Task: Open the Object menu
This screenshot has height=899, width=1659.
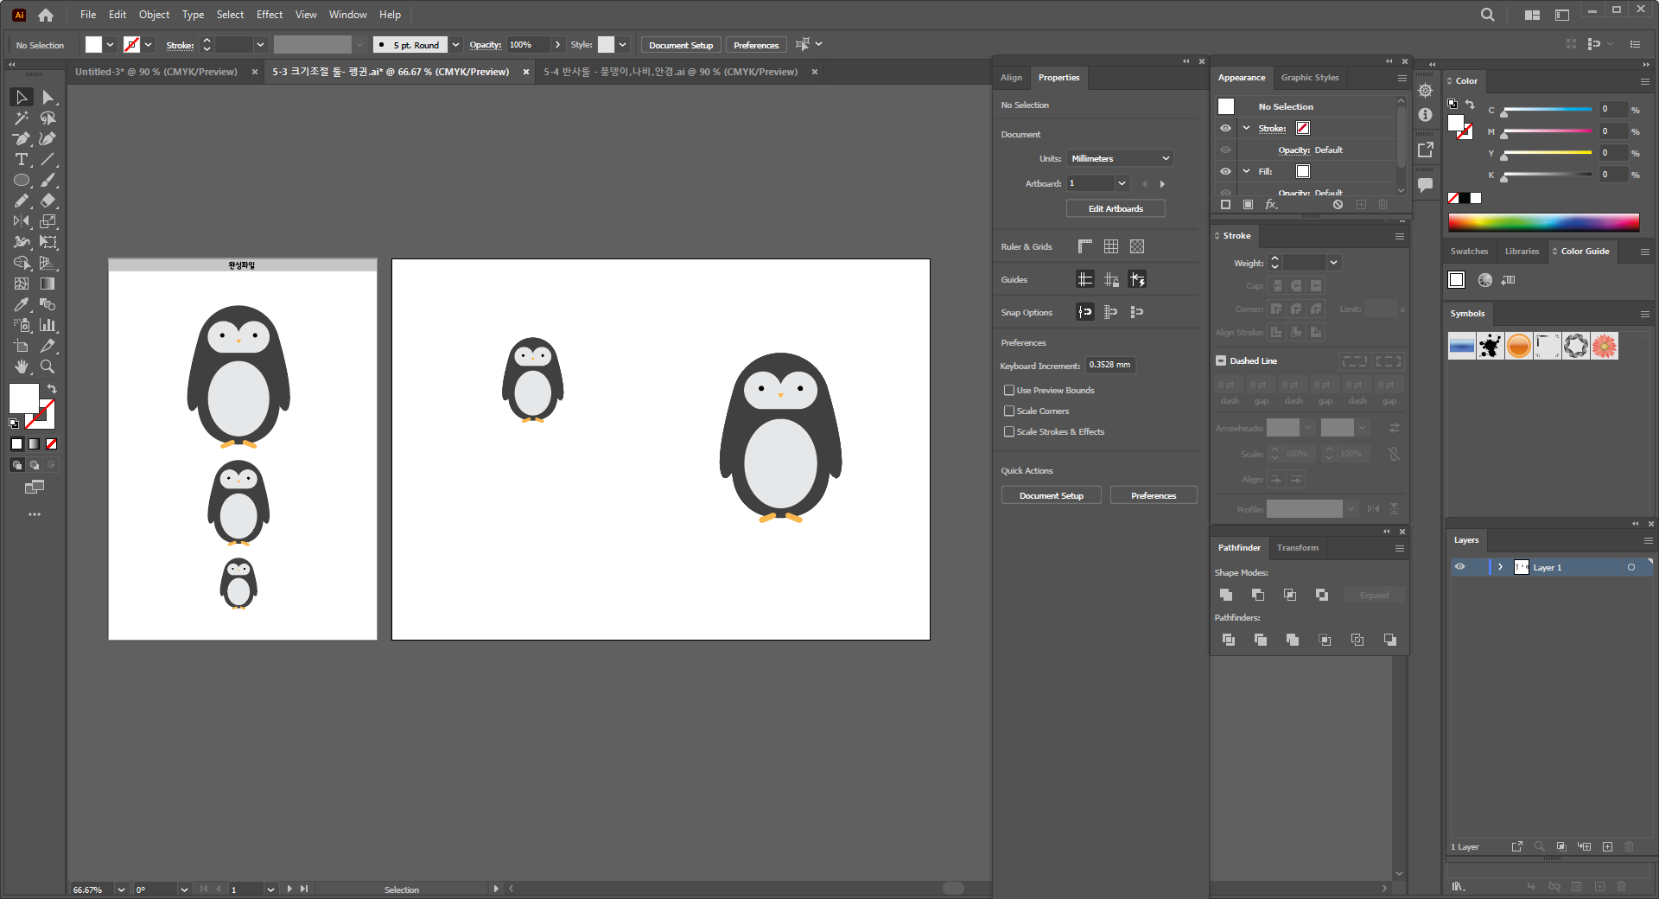Action: pos(154,15)
